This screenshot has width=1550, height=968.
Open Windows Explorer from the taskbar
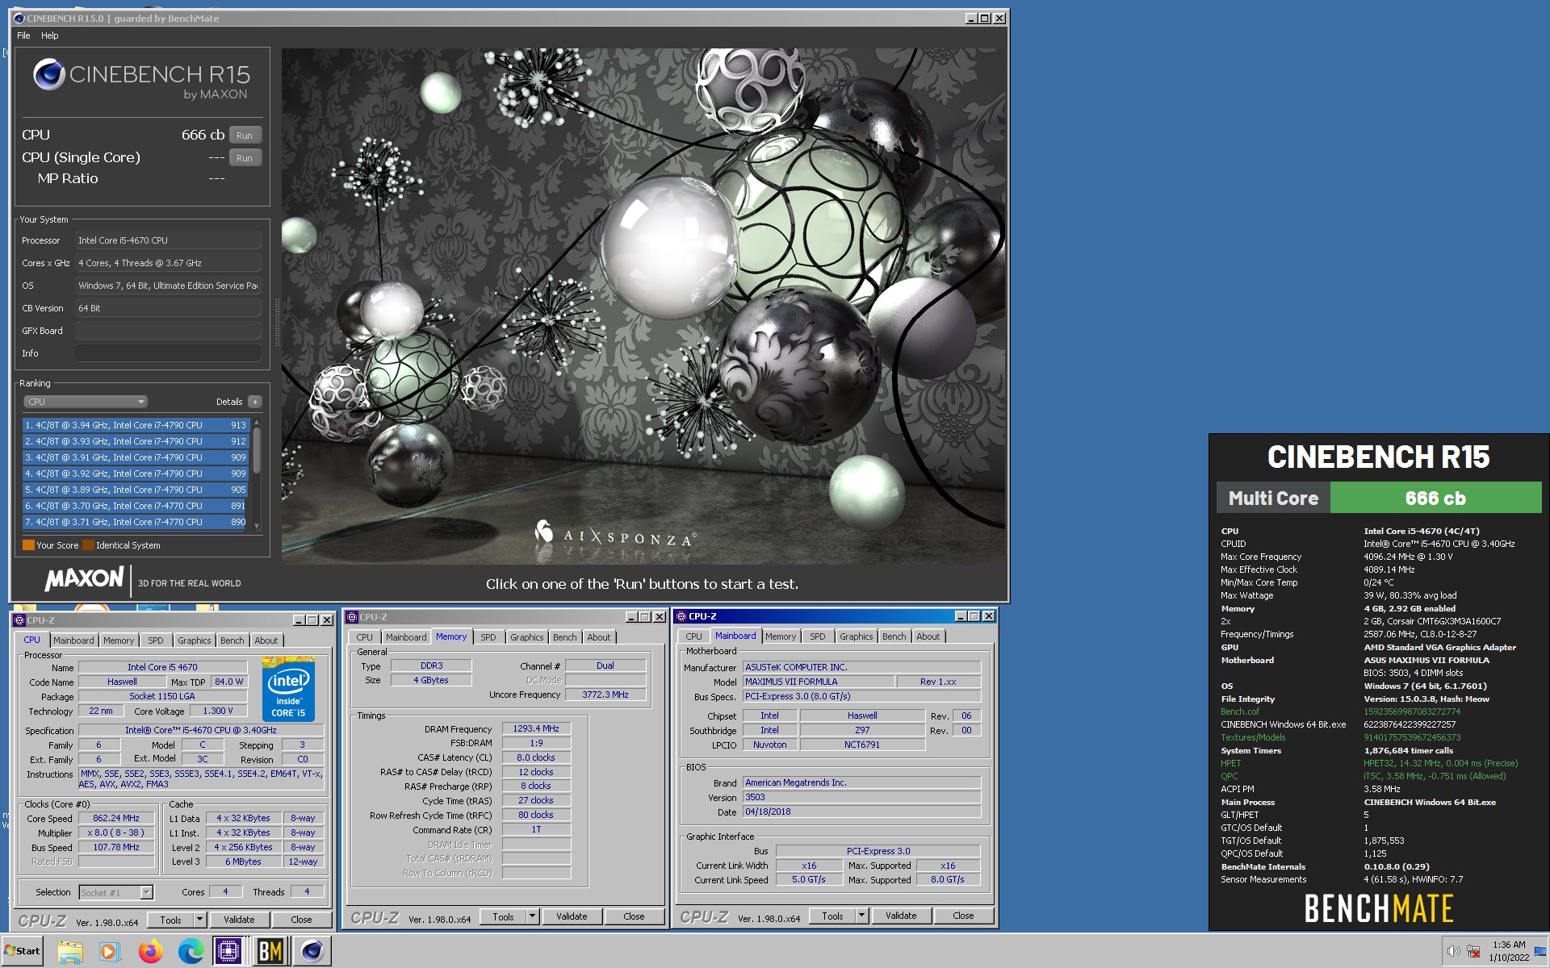tap(70, 952)
